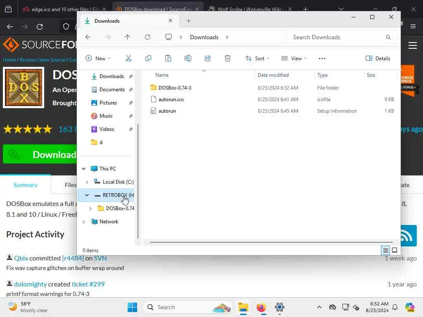Sort by Type column header
Viewport: 423px width, 317px height.
322,75
